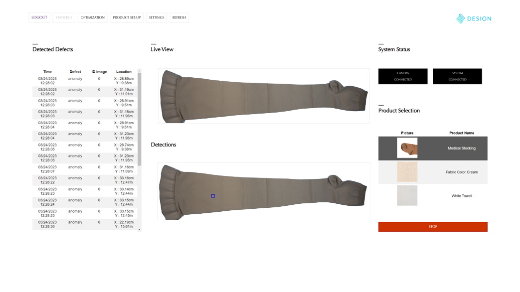520x292 pixels.
Task: Select the Medical Stocking product row
Action: pyautogui.click(x=433, y=148)
